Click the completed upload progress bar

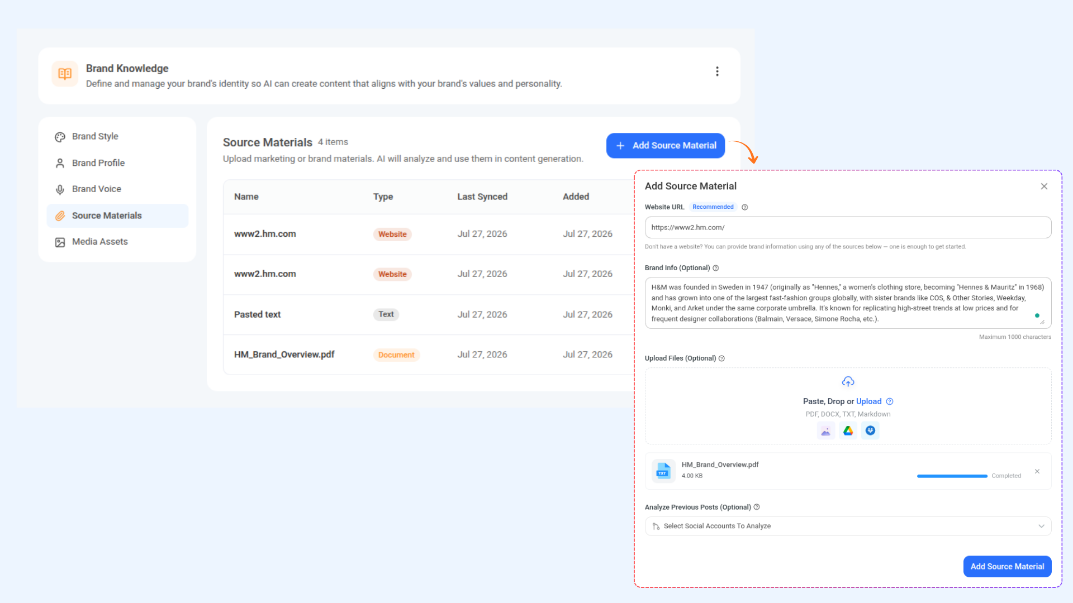pyautogui.click(x=952, y=476)
